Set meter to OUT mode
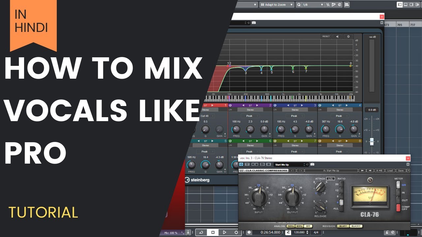Image resolution: width=422 pixels, height=237 pixels. point(398,200)
